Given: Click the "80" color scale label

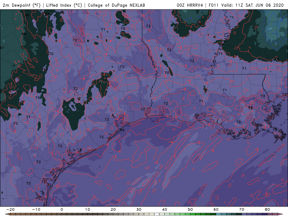Looking at the screenshot, I should [267, 210].
